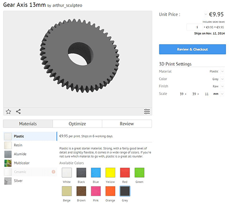
Task: Open the viewer settings sliders icon
Action: coord(147,111)
